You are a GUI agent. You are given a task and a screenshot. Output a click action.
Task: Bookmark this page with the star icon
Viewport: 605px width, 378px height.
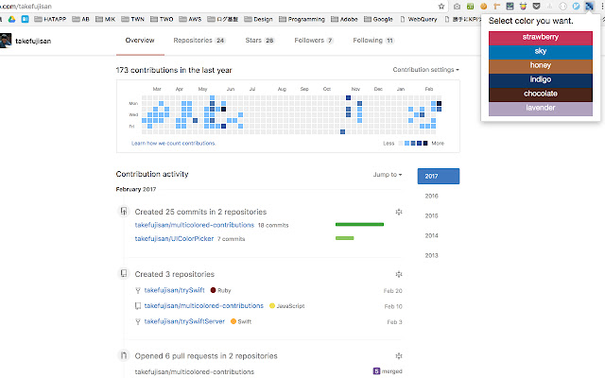[x=441, y=7]
